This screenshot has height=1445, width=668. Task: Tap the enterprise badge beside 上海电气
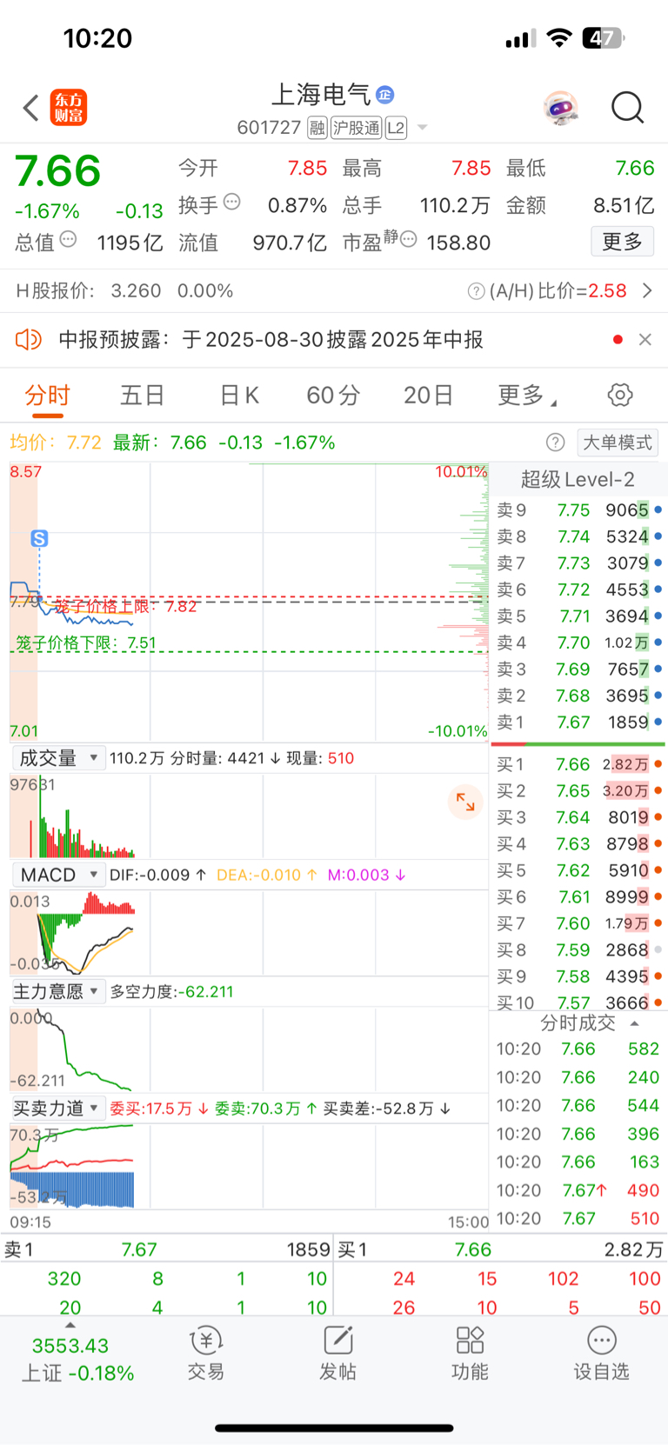(x=385, y=94)
